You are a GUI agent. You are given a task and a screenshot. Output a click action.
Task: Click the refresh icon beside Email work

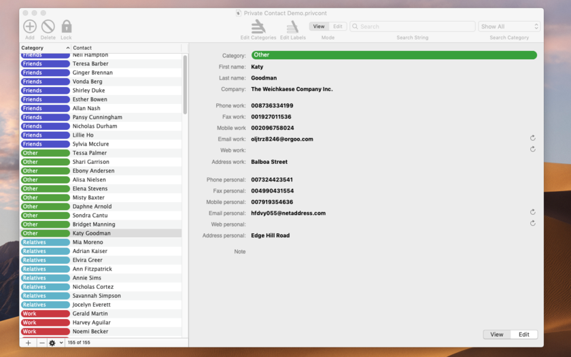point(533,138)
